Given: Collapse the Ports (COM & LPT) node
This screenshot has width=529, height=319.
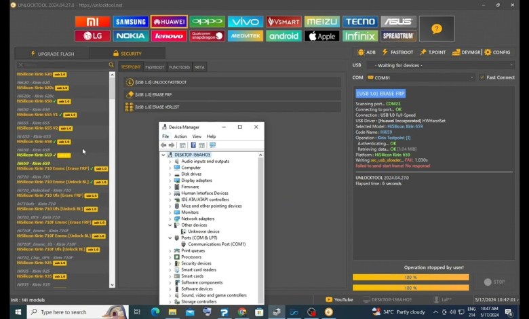Looking at the screenshot, I should point(170,238).
